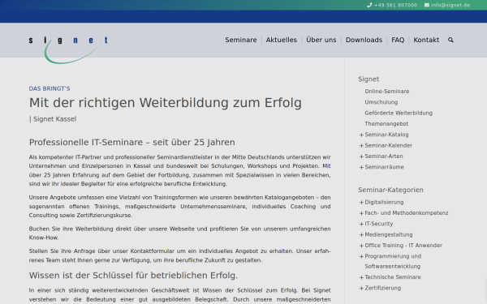The width and height of the screenshot is (487, 304).
Task: Open Umschulung sidebar link
Action: (381, 102)
